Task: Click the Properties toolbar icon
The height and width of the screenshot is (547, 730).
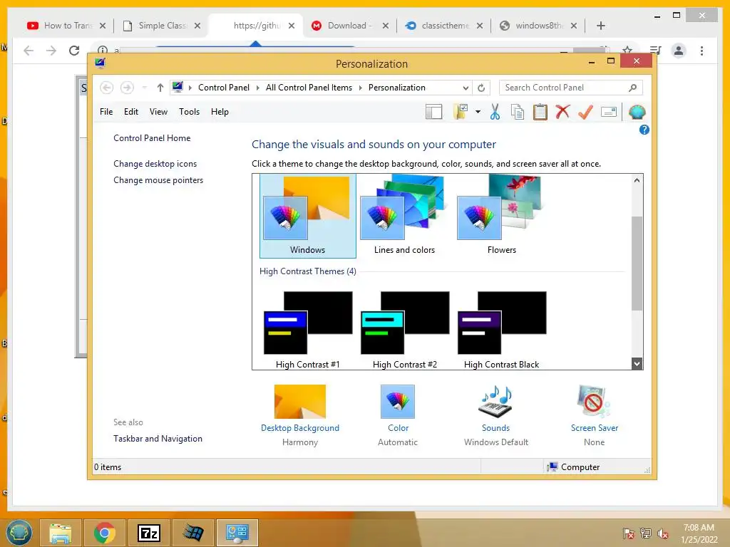Action: point(609,112)
